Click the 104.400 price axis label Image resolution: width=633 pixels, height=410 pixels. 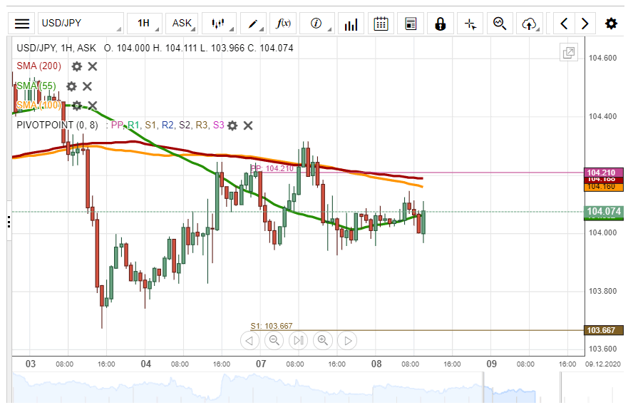pos(602,116)
